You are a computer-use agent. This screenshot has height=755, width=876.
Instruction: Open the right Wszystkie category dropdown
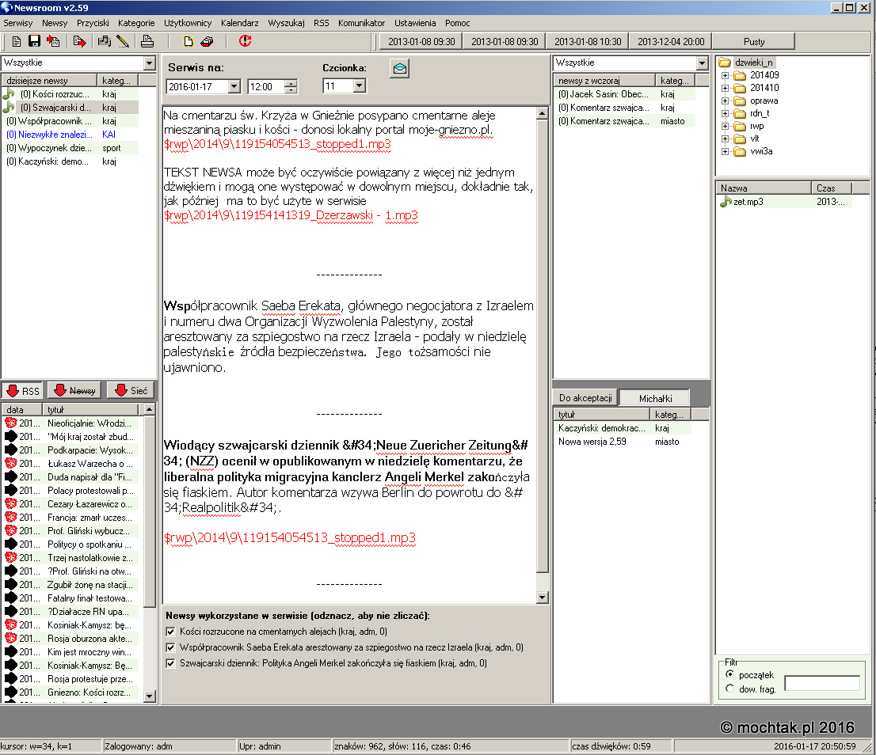pos(703,63)
